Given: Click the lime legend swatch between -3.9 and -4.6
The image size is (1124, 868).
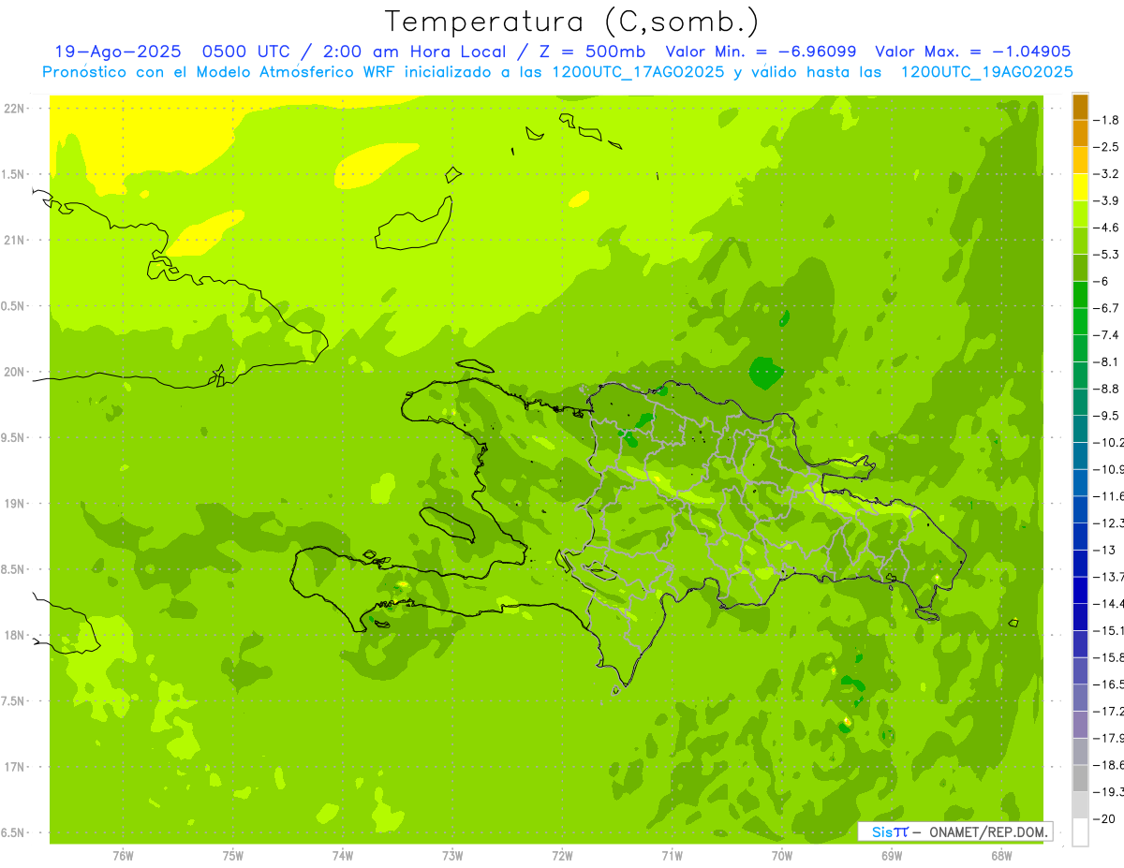Looking at the screenshot, I should click(1080, 213).
